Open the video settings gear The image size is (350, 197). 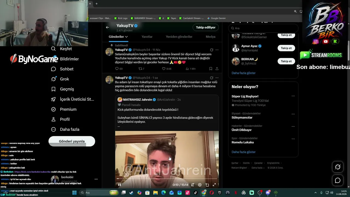[200, 185]
